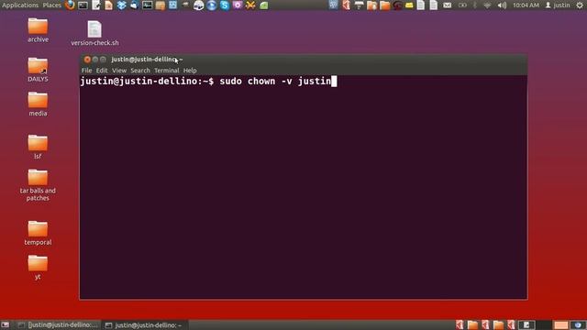The image size is (587, 330).
Task: Open the terminal File menu
Action: (x=86, y=71)
